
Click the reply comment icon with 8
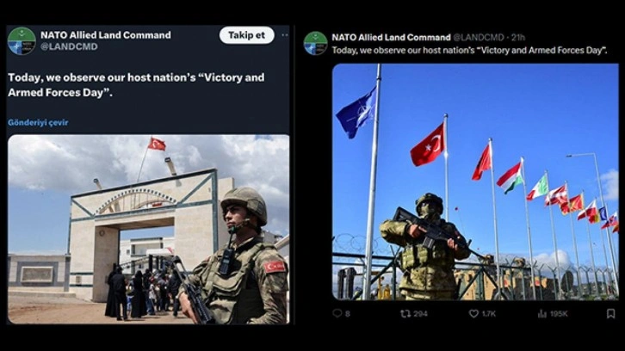point(337,313)
